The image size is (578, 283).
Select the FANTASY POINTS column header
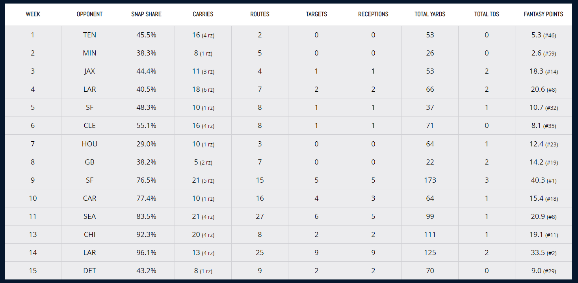(x=543, y=14)
